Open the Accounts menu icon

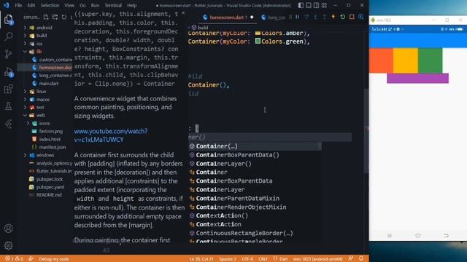(x=8, y=228)
